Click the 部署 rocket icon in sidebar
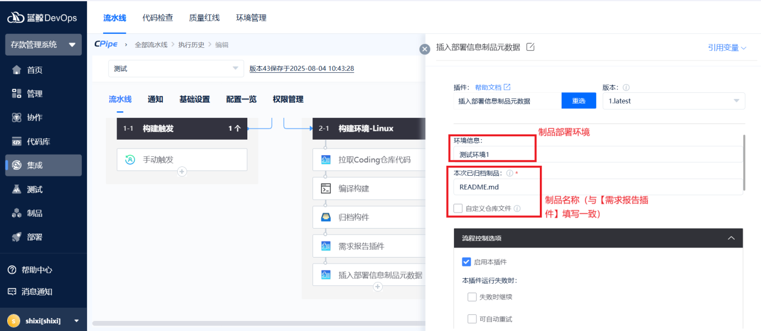The image size is (761, 331). pyautogui.click(x=17, y=237)
